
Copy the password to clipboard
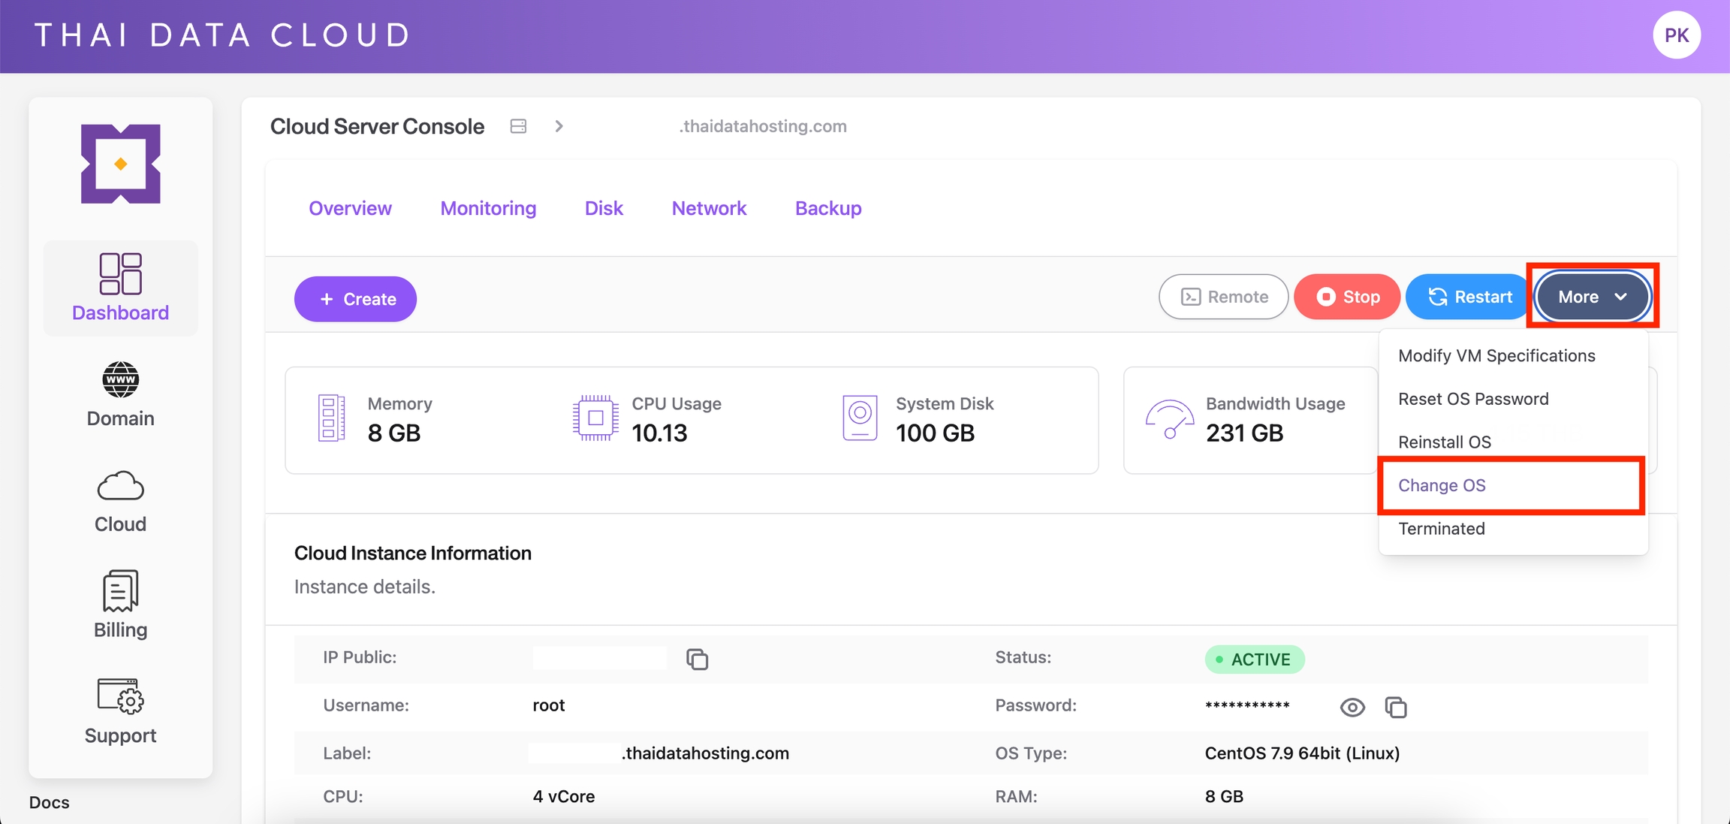click(1395, 707)
